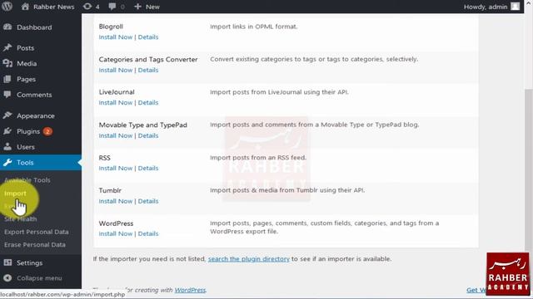Open Comments in the sidebar
The width and height of the screenshot is (533, 299).
pos(34,95)
